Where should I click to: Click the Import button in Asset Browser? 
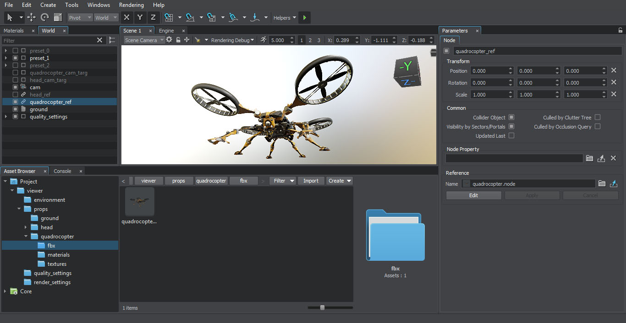311,181
